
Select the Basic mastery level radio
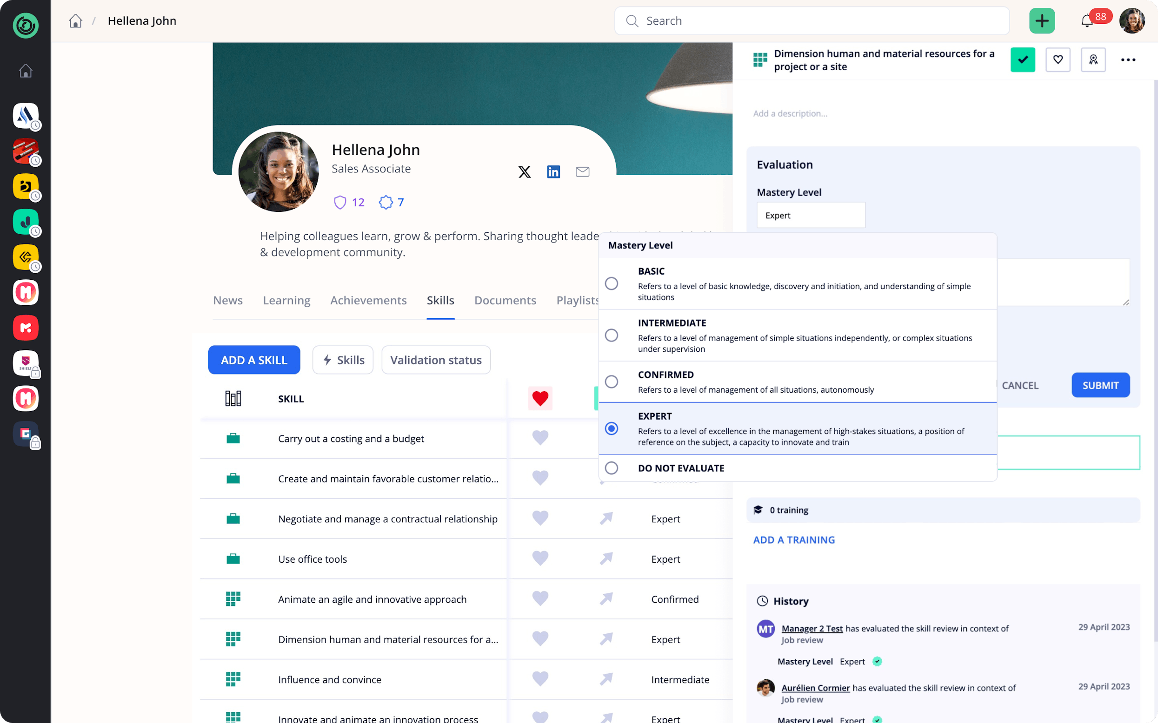tap(611, 283)
